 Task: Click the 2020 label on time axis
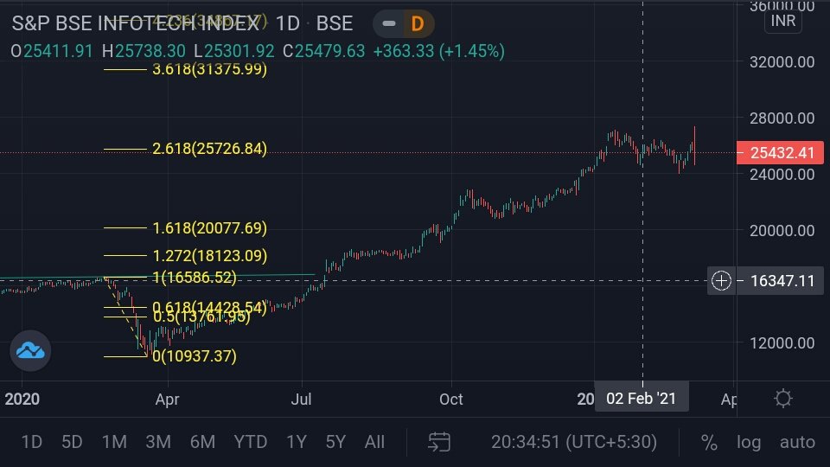(x=22, y=399)
